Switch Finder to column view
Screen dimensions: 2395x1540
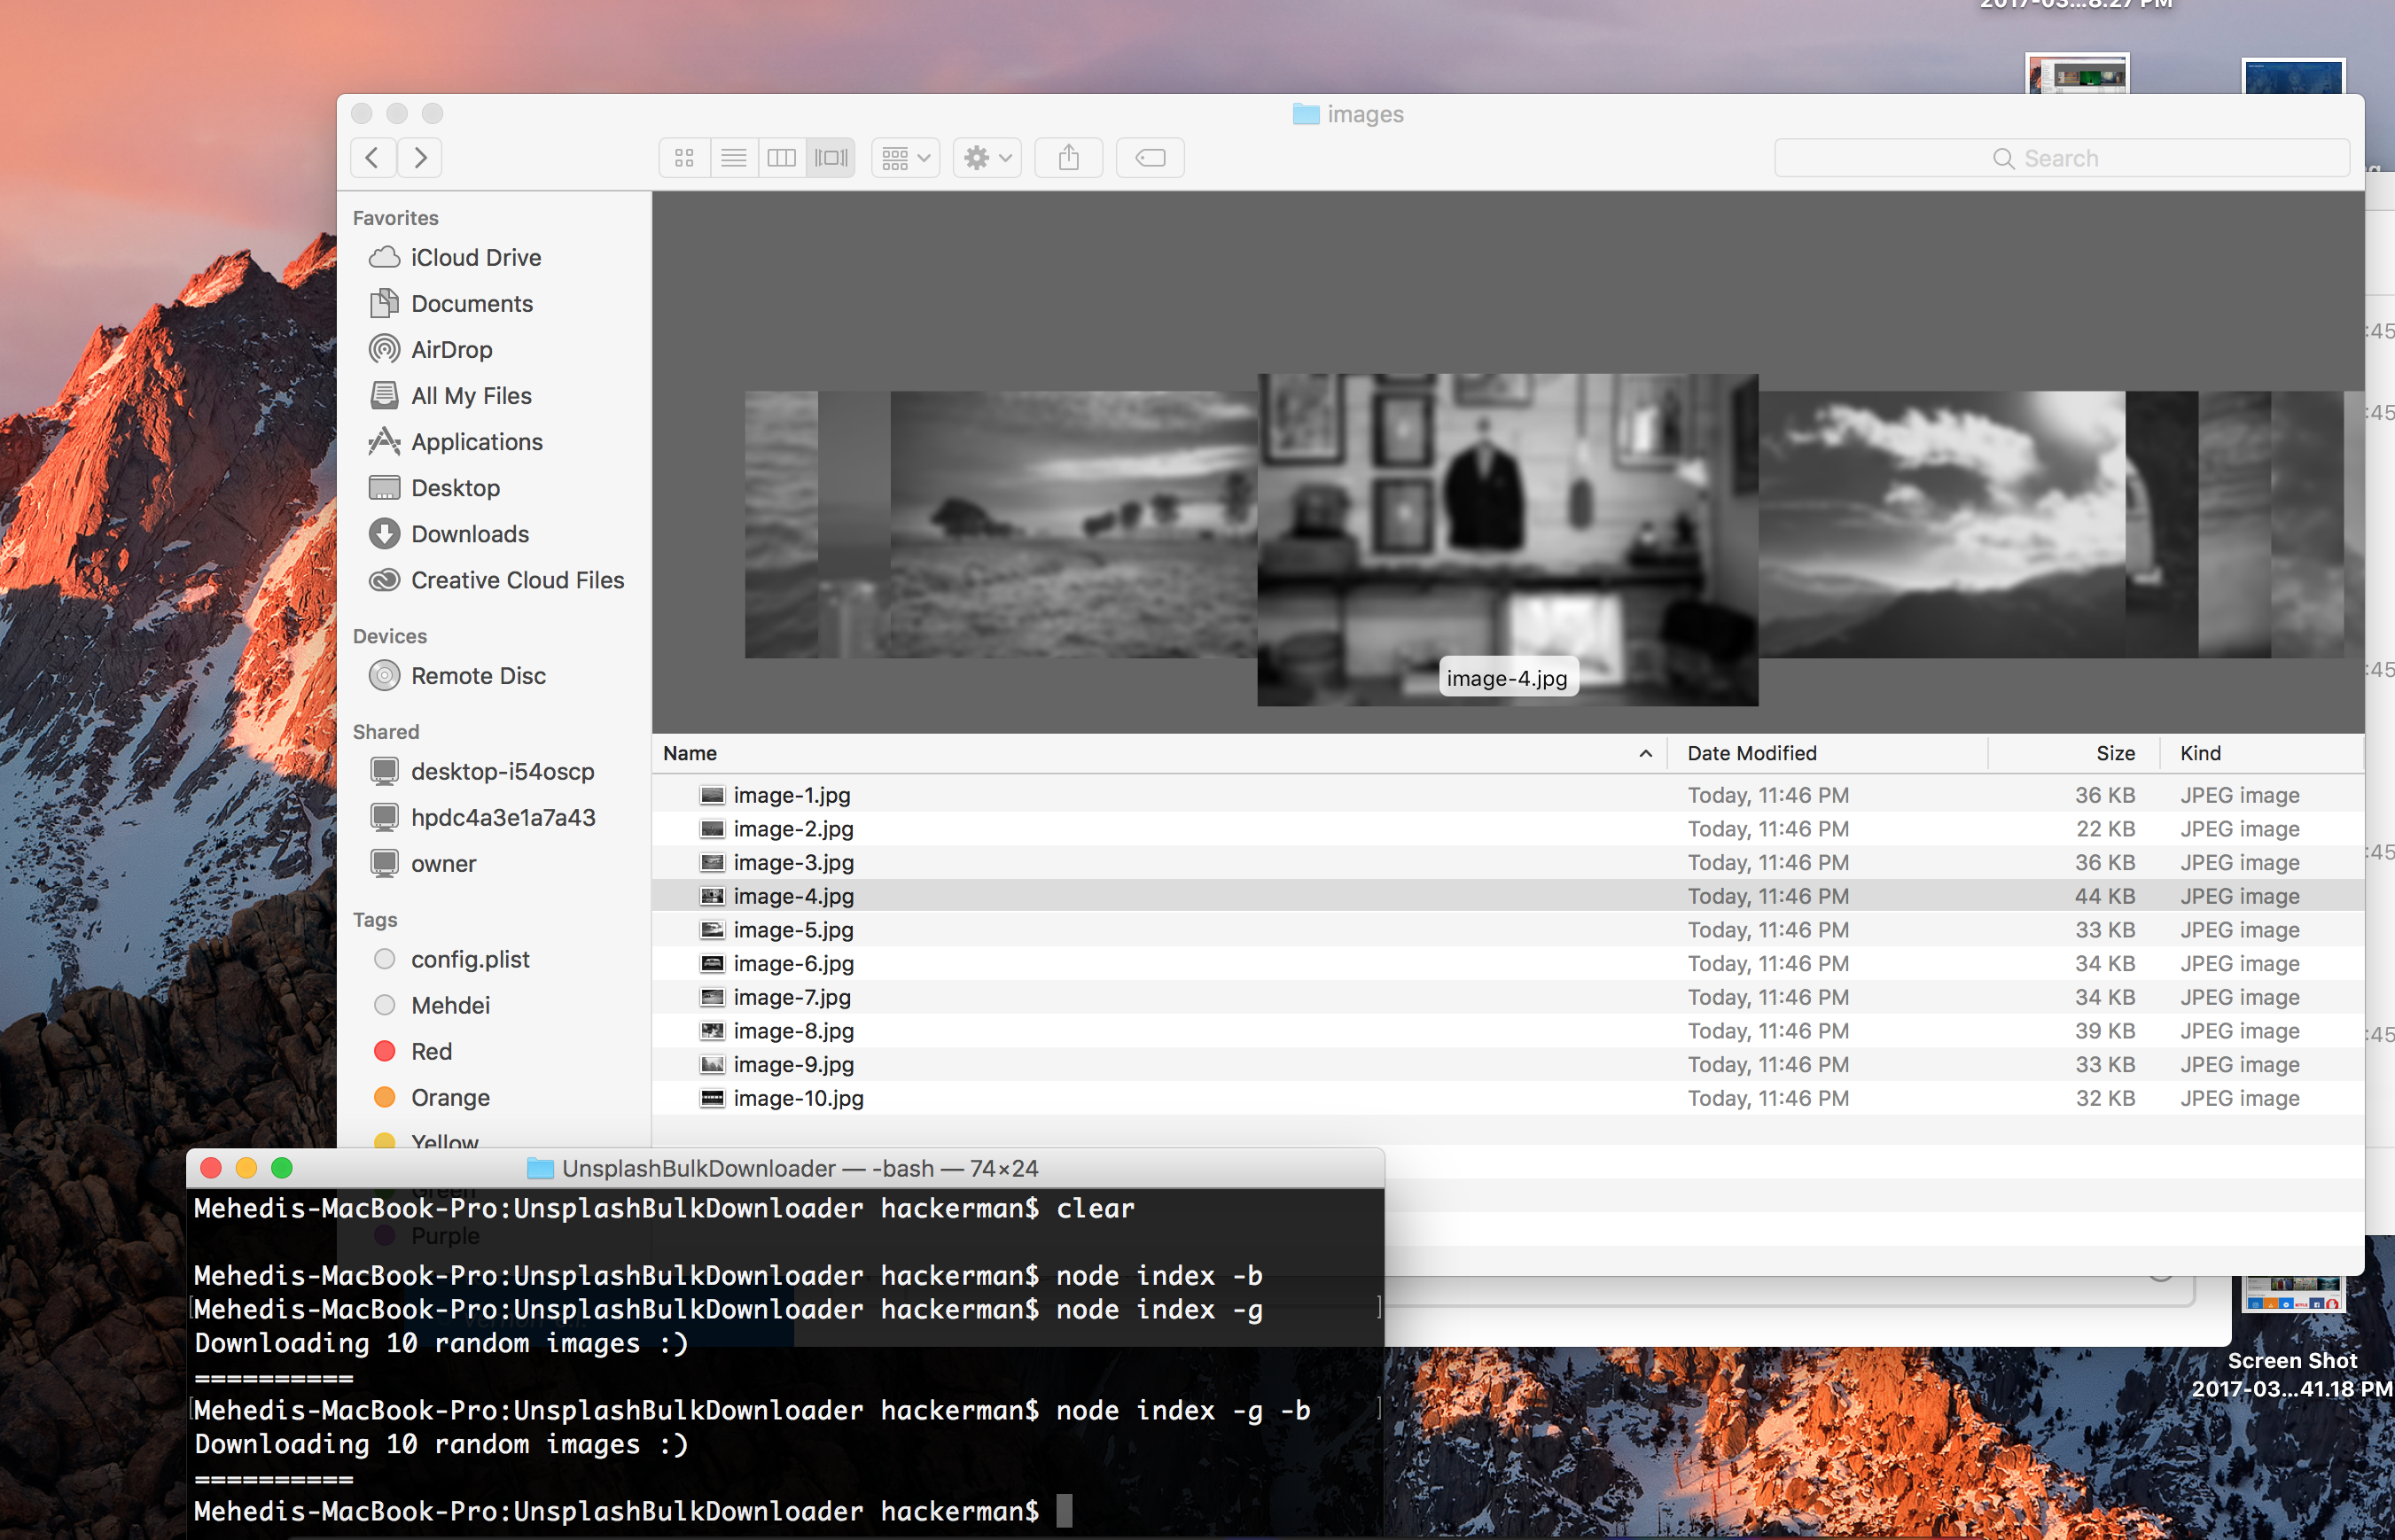coord(781,158)
